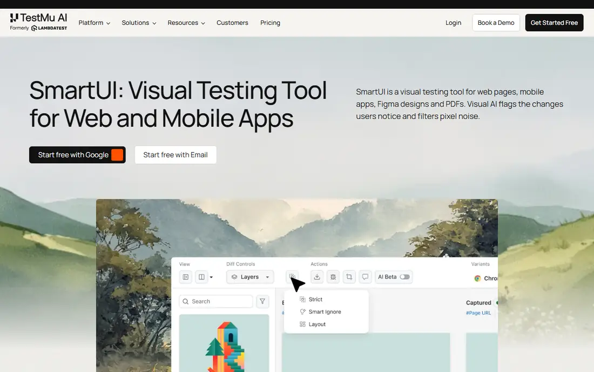The image size is (594, 372).
Task: Click Book a Demo button
Action: click(496, 23)
